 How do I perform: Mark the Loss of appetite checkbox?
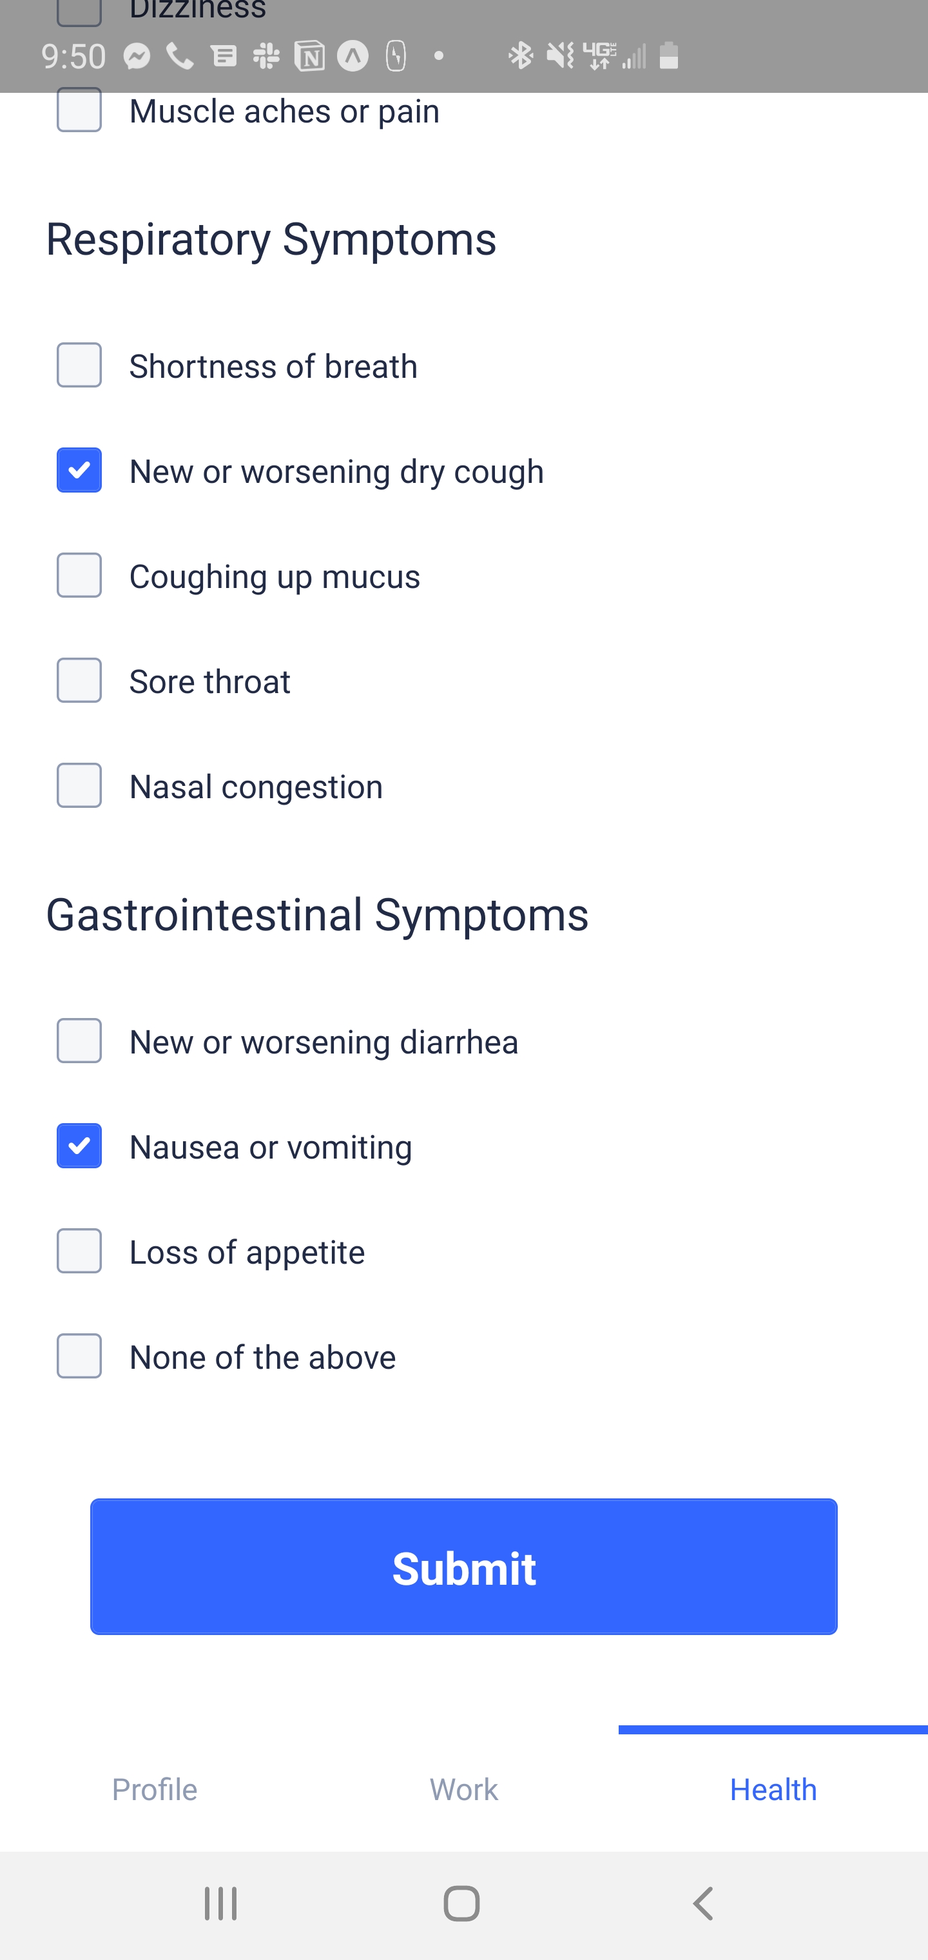(79, 1251)
